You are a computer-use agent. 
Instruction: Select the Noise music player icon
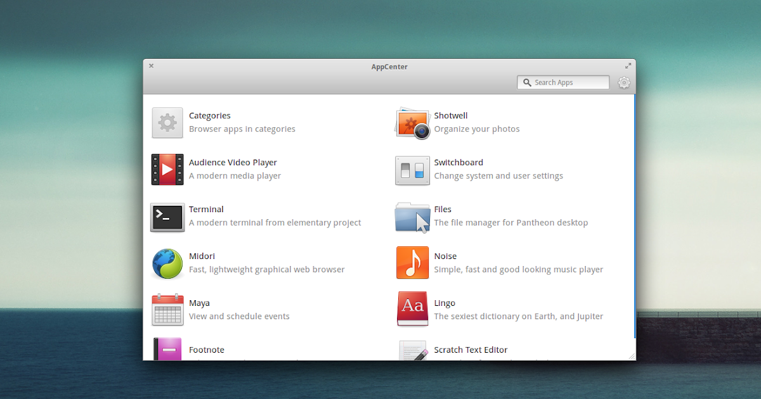click(x=412, y=263)
